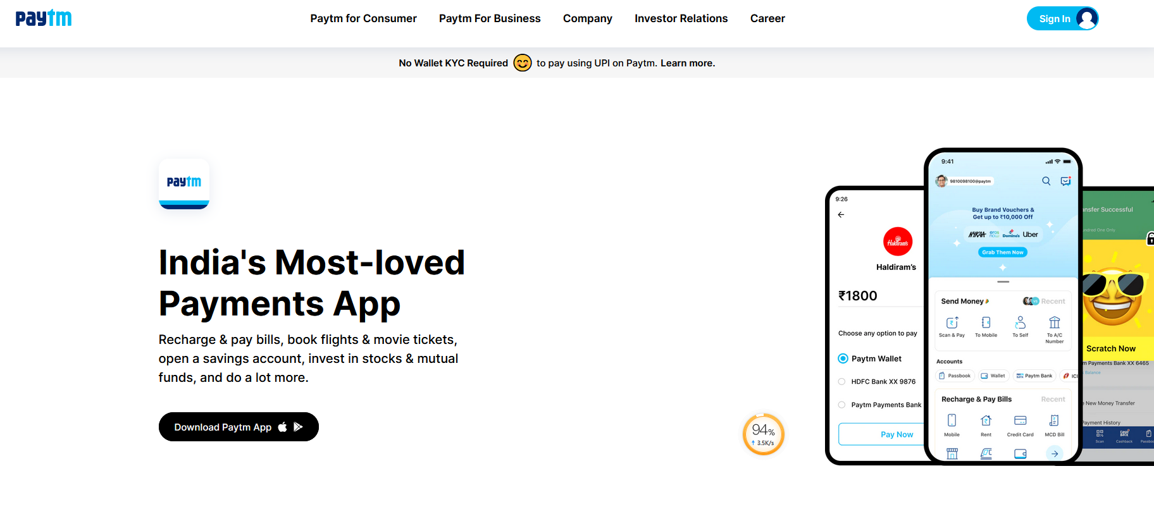Tap the Grab Them Now button
This screenshot has width=1154, height=514.
tap(1003, 252)
